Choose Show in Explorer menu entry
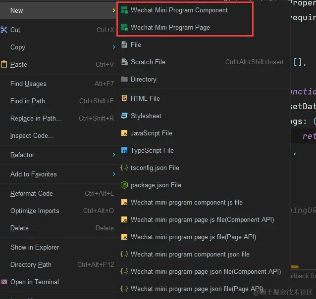Viewport: 316px width, 299px height. click(58, 247)
